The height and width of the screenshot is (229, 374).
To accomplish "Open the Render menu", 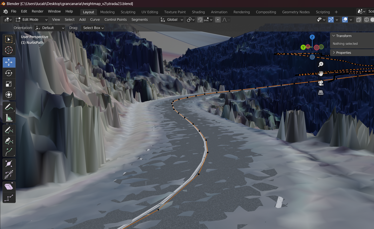I will click(37, 12).
